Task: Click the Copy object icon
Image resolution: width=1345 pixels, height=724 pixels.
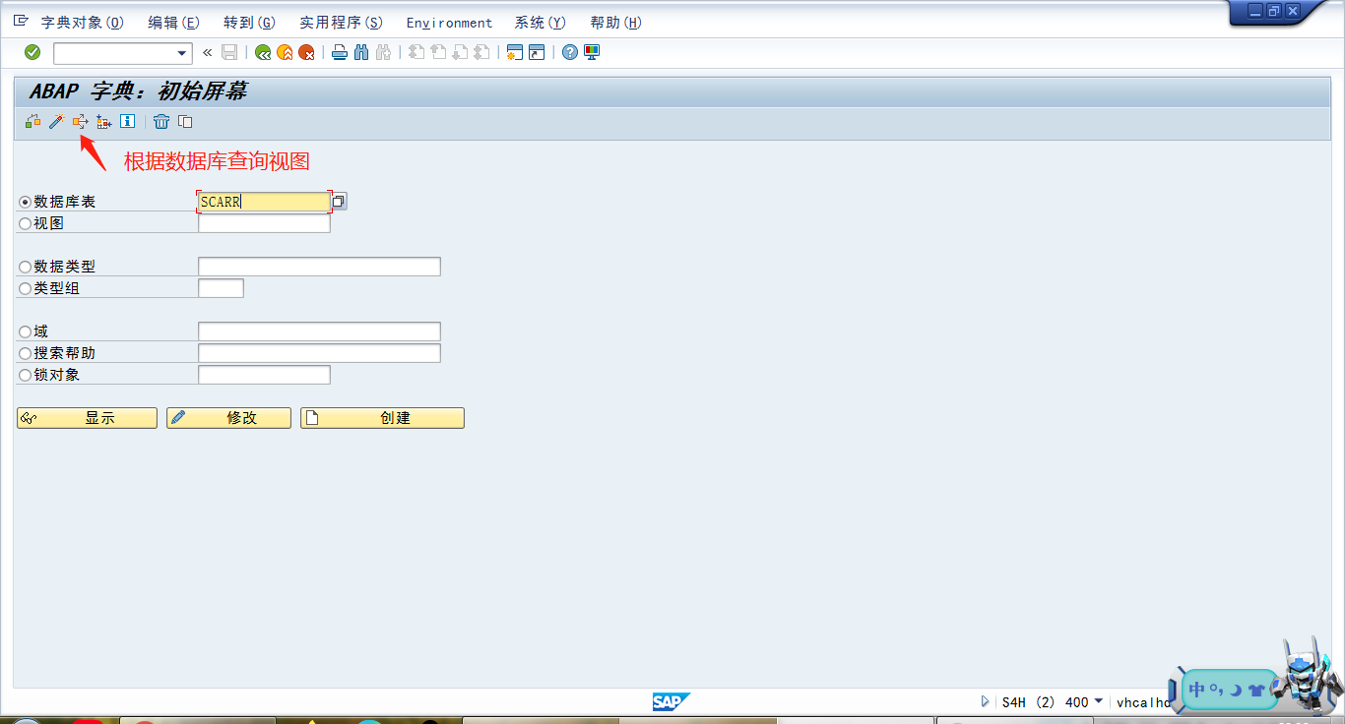Action: coord(185,122)
